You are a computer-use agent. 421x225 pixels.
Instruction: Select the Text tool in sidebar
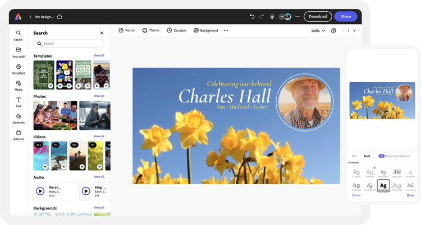19,102
